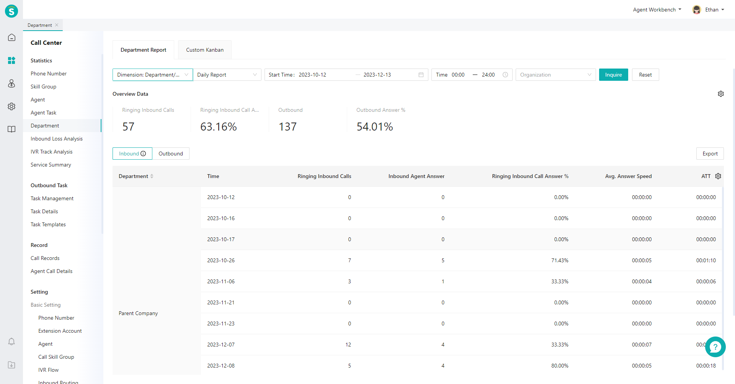Click the 2023-10-26 date cell
The height and width of the screenshot is (384, 735).
pos(221,260)
